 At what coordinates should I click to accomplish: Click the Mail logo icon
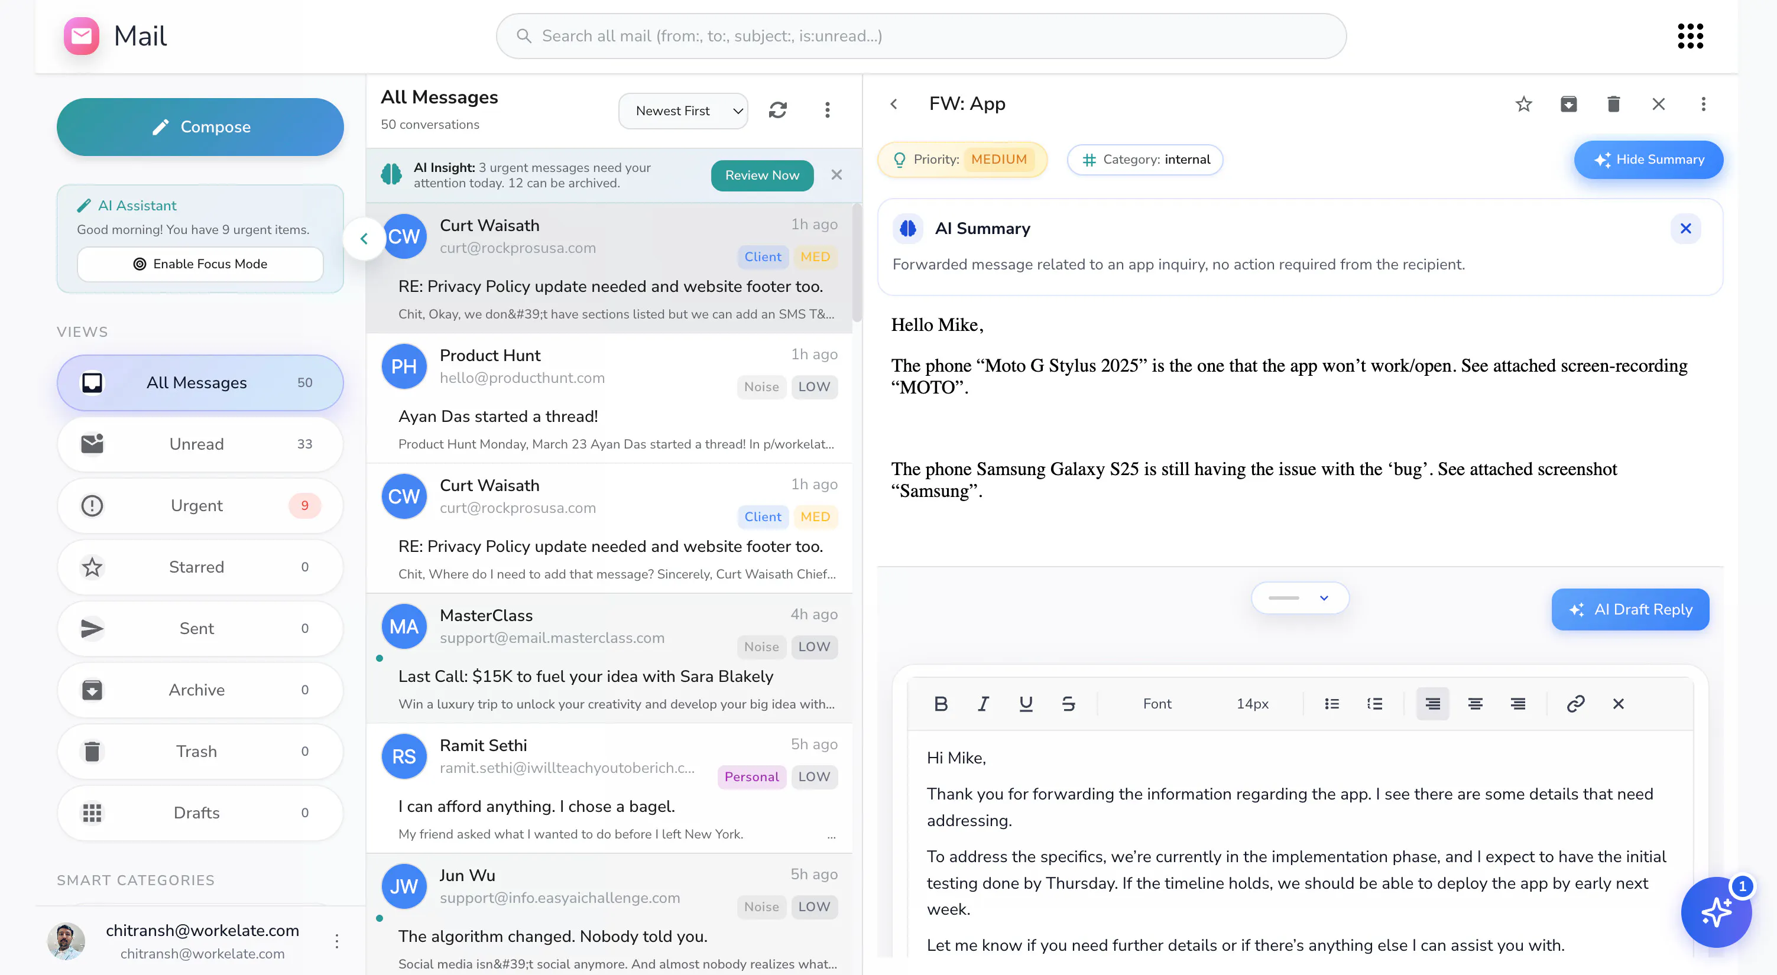pyautogui.click(x=82, y=36)
